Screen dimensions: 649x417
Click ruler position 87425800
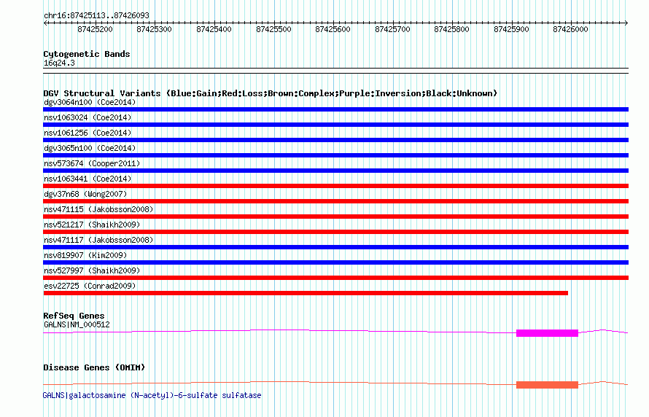click(451, 29)
